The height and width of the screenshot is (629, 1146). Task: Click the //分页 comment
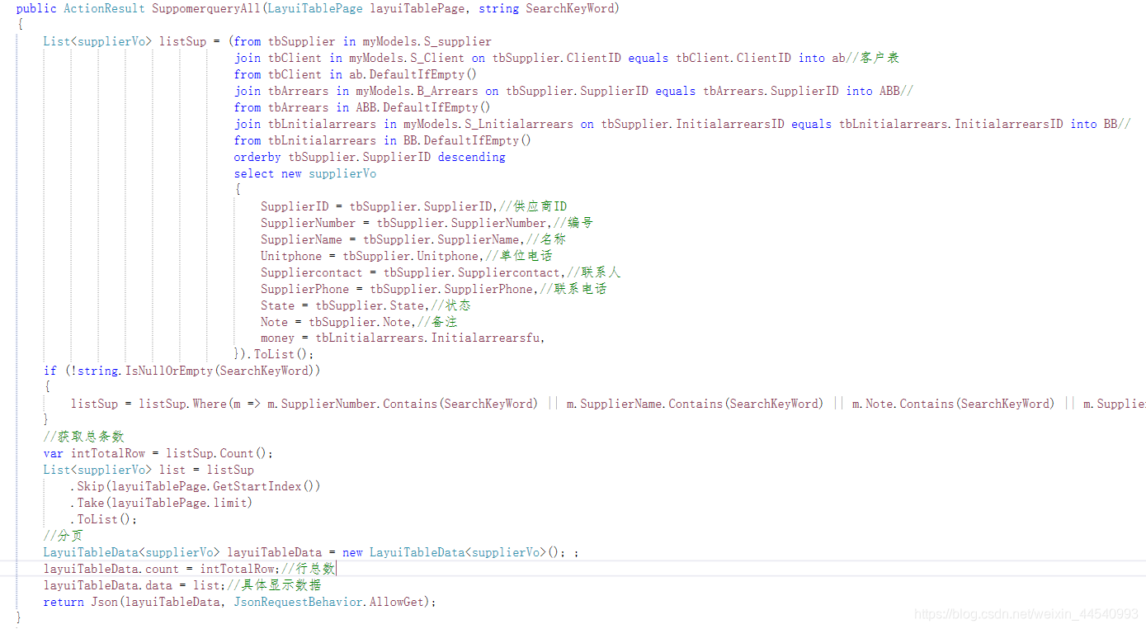pos(64,536)
